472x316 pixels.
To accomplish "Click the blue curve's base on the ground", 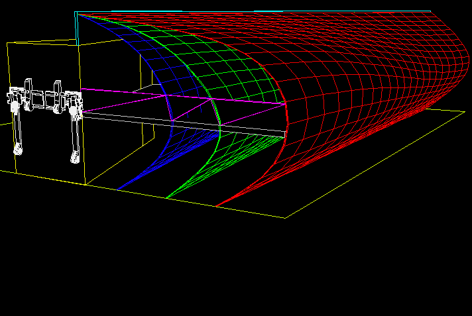I will pyautogui.click(x=119, y=189).
